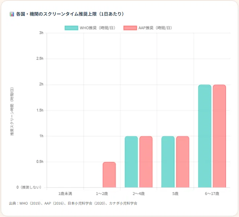The image size is (239, 217).
Task: Click the teal WHO legend color swatch
Action: click(x=71, y=28)
